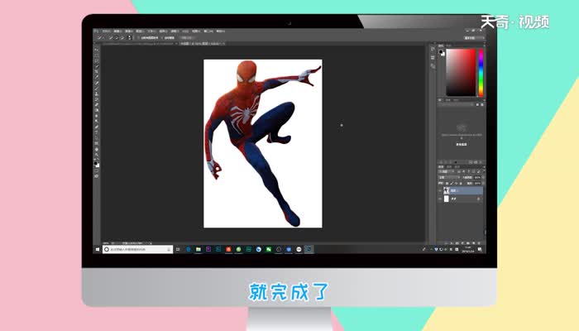Select the Quick Selection tool
Screen dimensions: 579x331
(x=97, y=66)
